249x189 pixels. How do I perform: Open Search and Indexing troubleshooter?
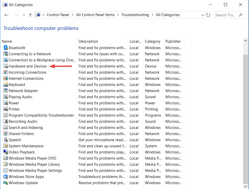pos(26,128)
